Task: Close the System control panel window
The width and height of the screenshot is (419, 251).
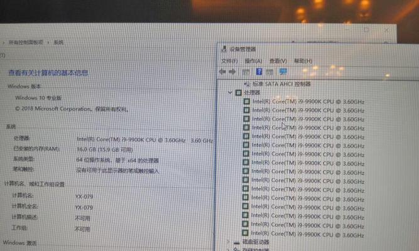Action: [386, 30]
